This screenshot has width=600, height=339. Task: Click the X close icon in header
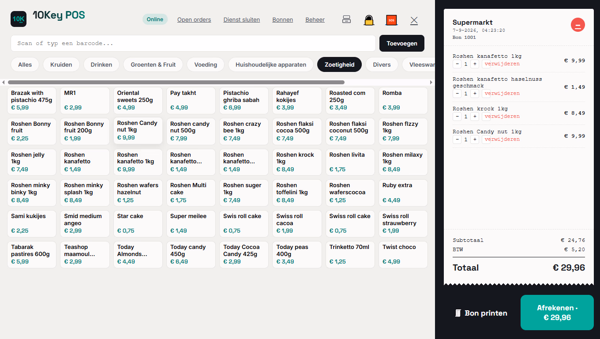click(x=414, y=20)
